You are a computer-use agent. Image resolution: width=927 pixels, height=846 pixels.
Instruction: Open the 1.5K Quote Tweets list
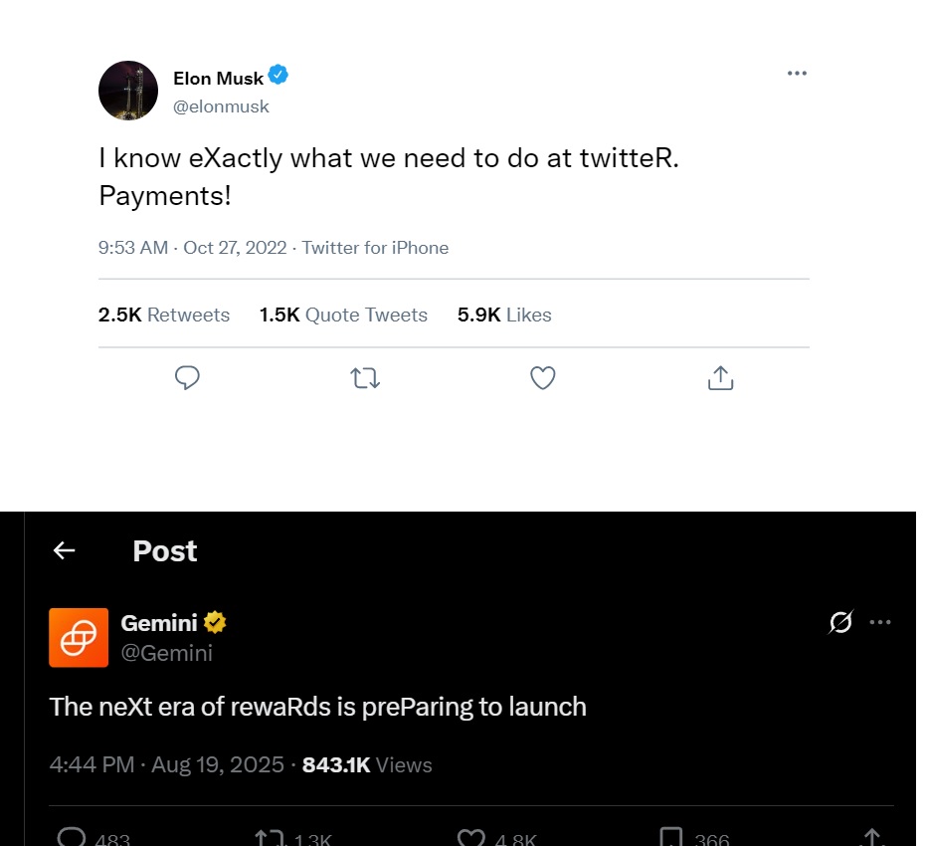[x=343, y=315]
